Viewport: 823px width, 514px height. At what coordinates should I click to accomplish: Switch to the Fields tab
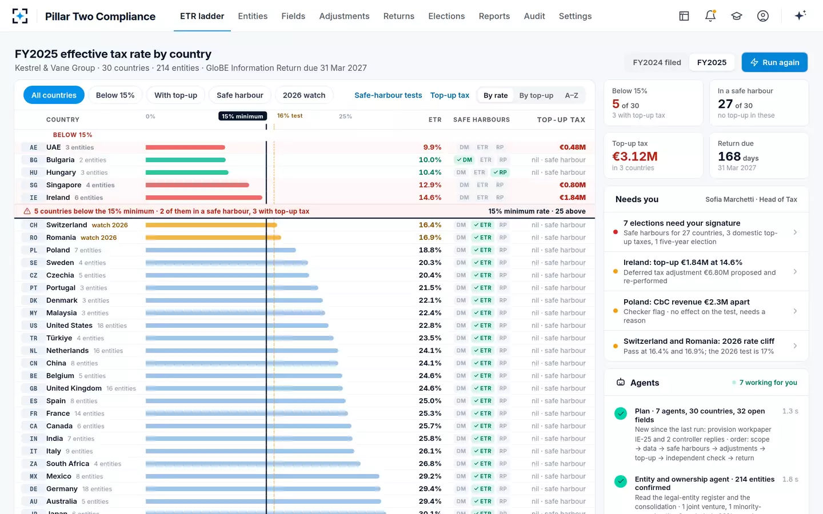(293, 16)
